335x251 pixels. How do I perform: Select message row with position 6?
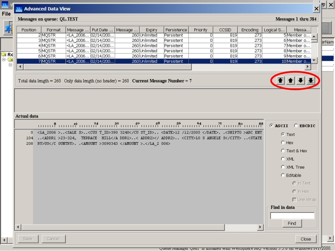(164, 56)
